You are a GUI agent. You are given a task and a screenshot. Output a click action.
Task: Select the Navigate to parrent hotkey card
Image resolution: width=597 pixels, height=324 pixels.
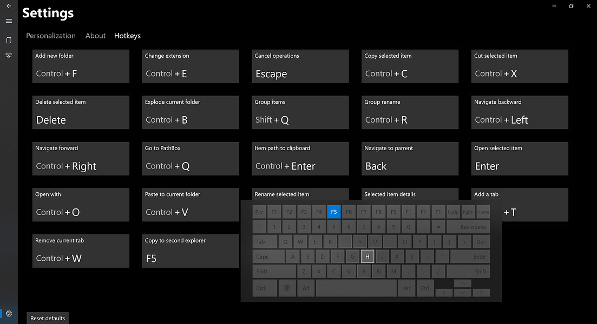click(x=410, y=159)
